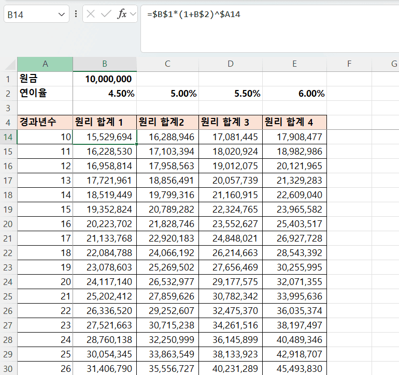Open the Insert Function fx icon
This screenshot has width=399, height=375.
122,14
